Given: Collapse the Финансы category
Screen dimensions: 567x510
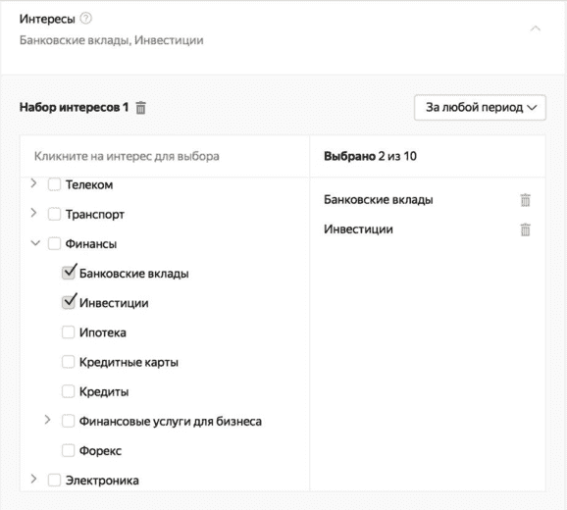Looking at the screenshot, I should coord(35,243).
